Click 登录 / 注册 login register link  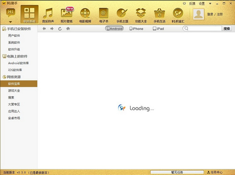pyautogui.click(x=215, y=14)
